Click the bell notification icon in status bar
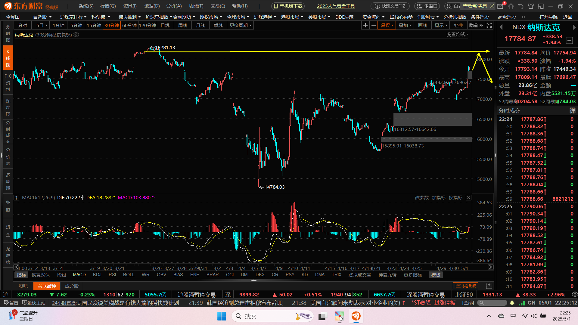The width and height of the screenshot is (578, 325). click(x=512, y=303)
